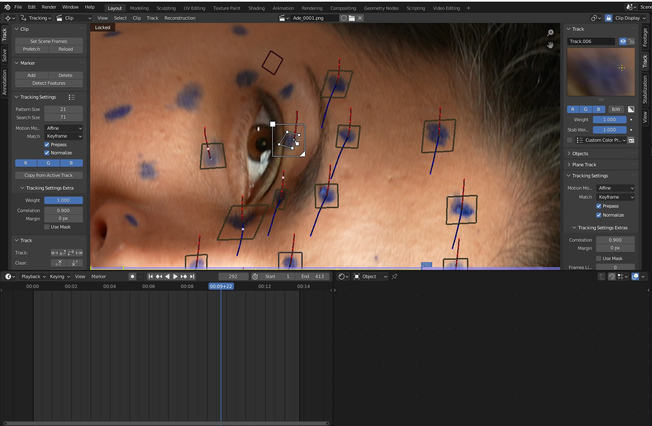Open the Render menu
The height and width of the screenshot is (426, 652).
49,7
